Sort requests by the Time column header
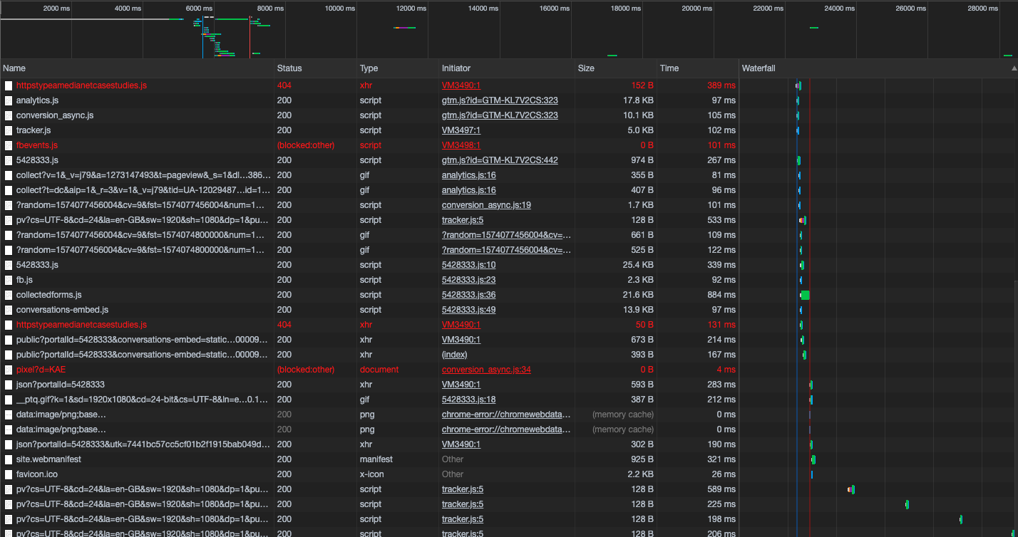This screenshot has width=1018, height=537. coord(698,68)
